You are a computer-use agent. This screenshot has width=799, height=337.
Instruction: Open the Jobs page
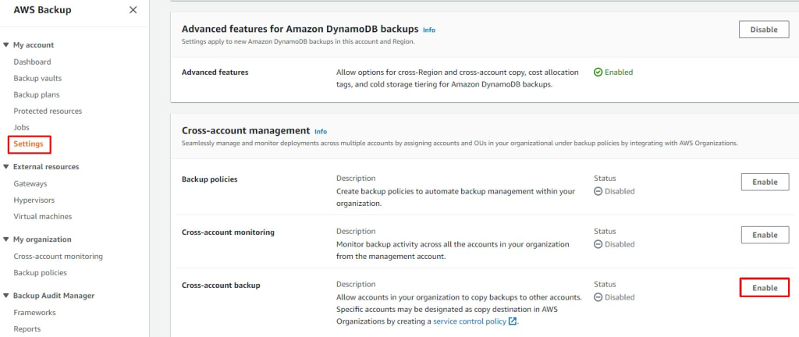[x=21, y=127]
